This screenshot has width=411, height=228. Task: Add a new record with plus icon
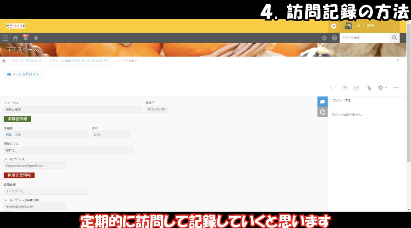pyautogui.click(x=345, y=88)
